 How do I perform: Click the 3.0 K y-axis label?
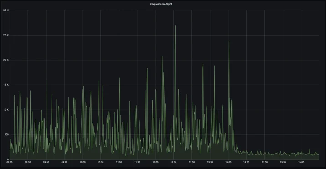6,10
